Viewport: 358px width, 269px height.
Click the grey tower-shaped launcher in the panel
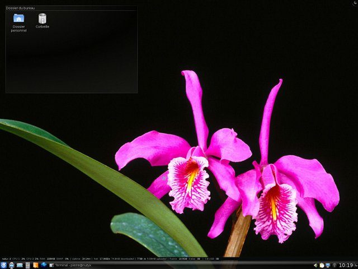click(x=27, y=265)
